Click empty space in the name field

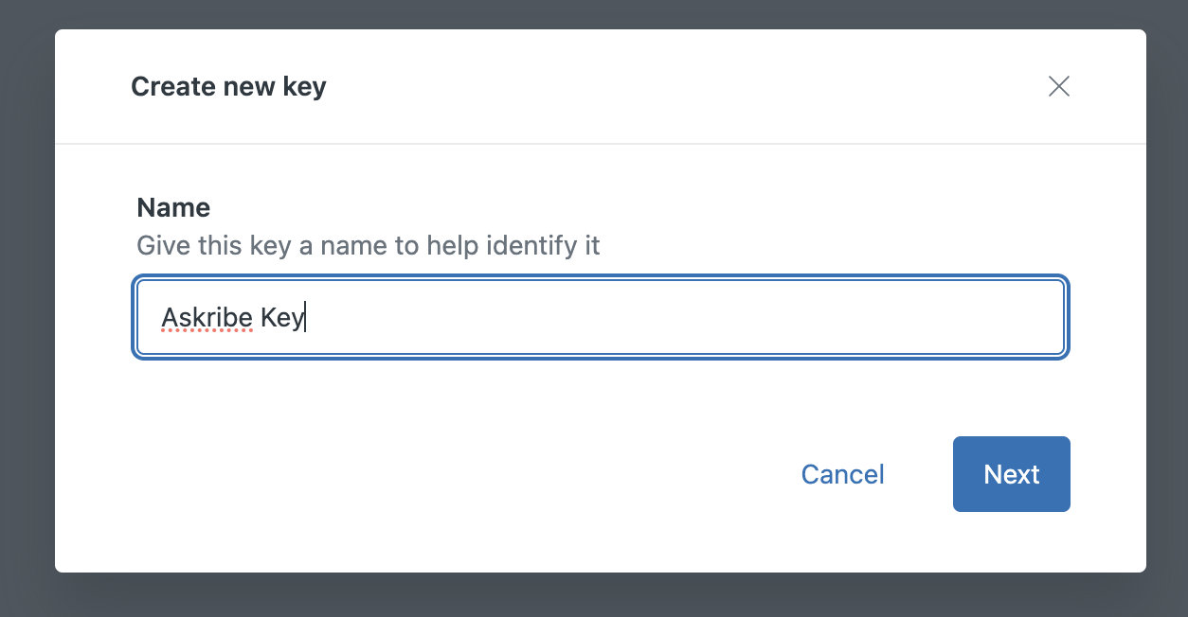click(x=682, y=318)
